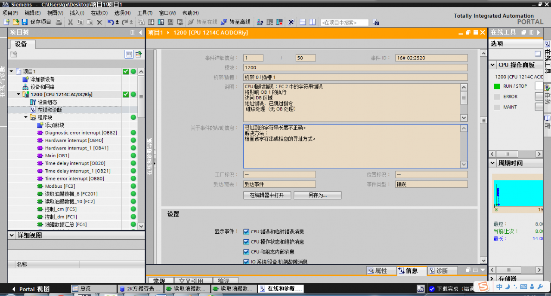551x296 pixels.
Task: Collapse the CPU 操作面板 section
Action: 493,65
